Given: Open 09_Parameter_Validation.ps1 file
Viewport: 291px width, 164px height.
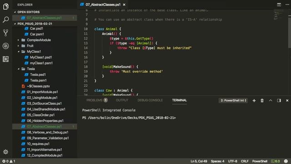Looking at the screenshot, I should tap(48, 138).
